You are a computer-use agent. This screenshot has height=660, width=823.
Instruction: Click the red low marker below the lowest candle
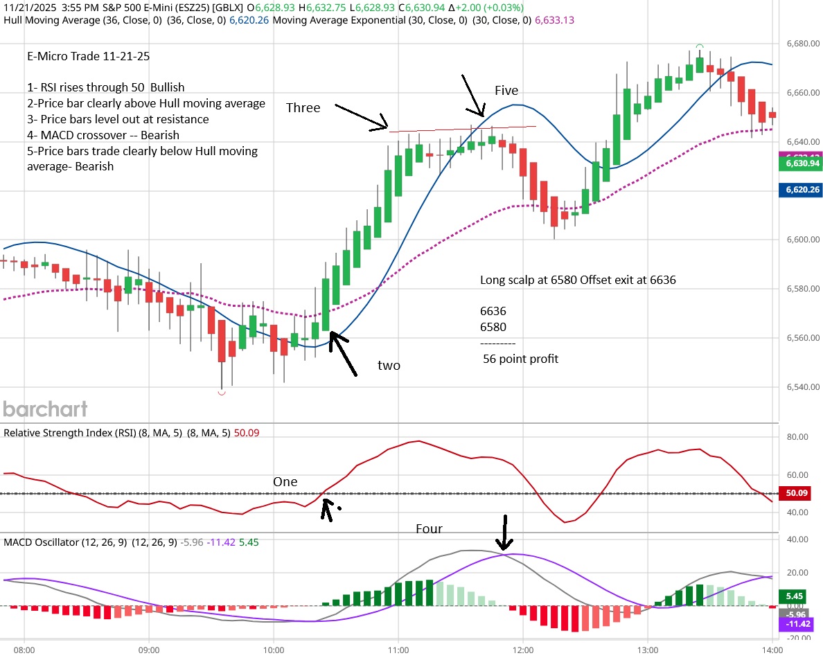[222, 393]
